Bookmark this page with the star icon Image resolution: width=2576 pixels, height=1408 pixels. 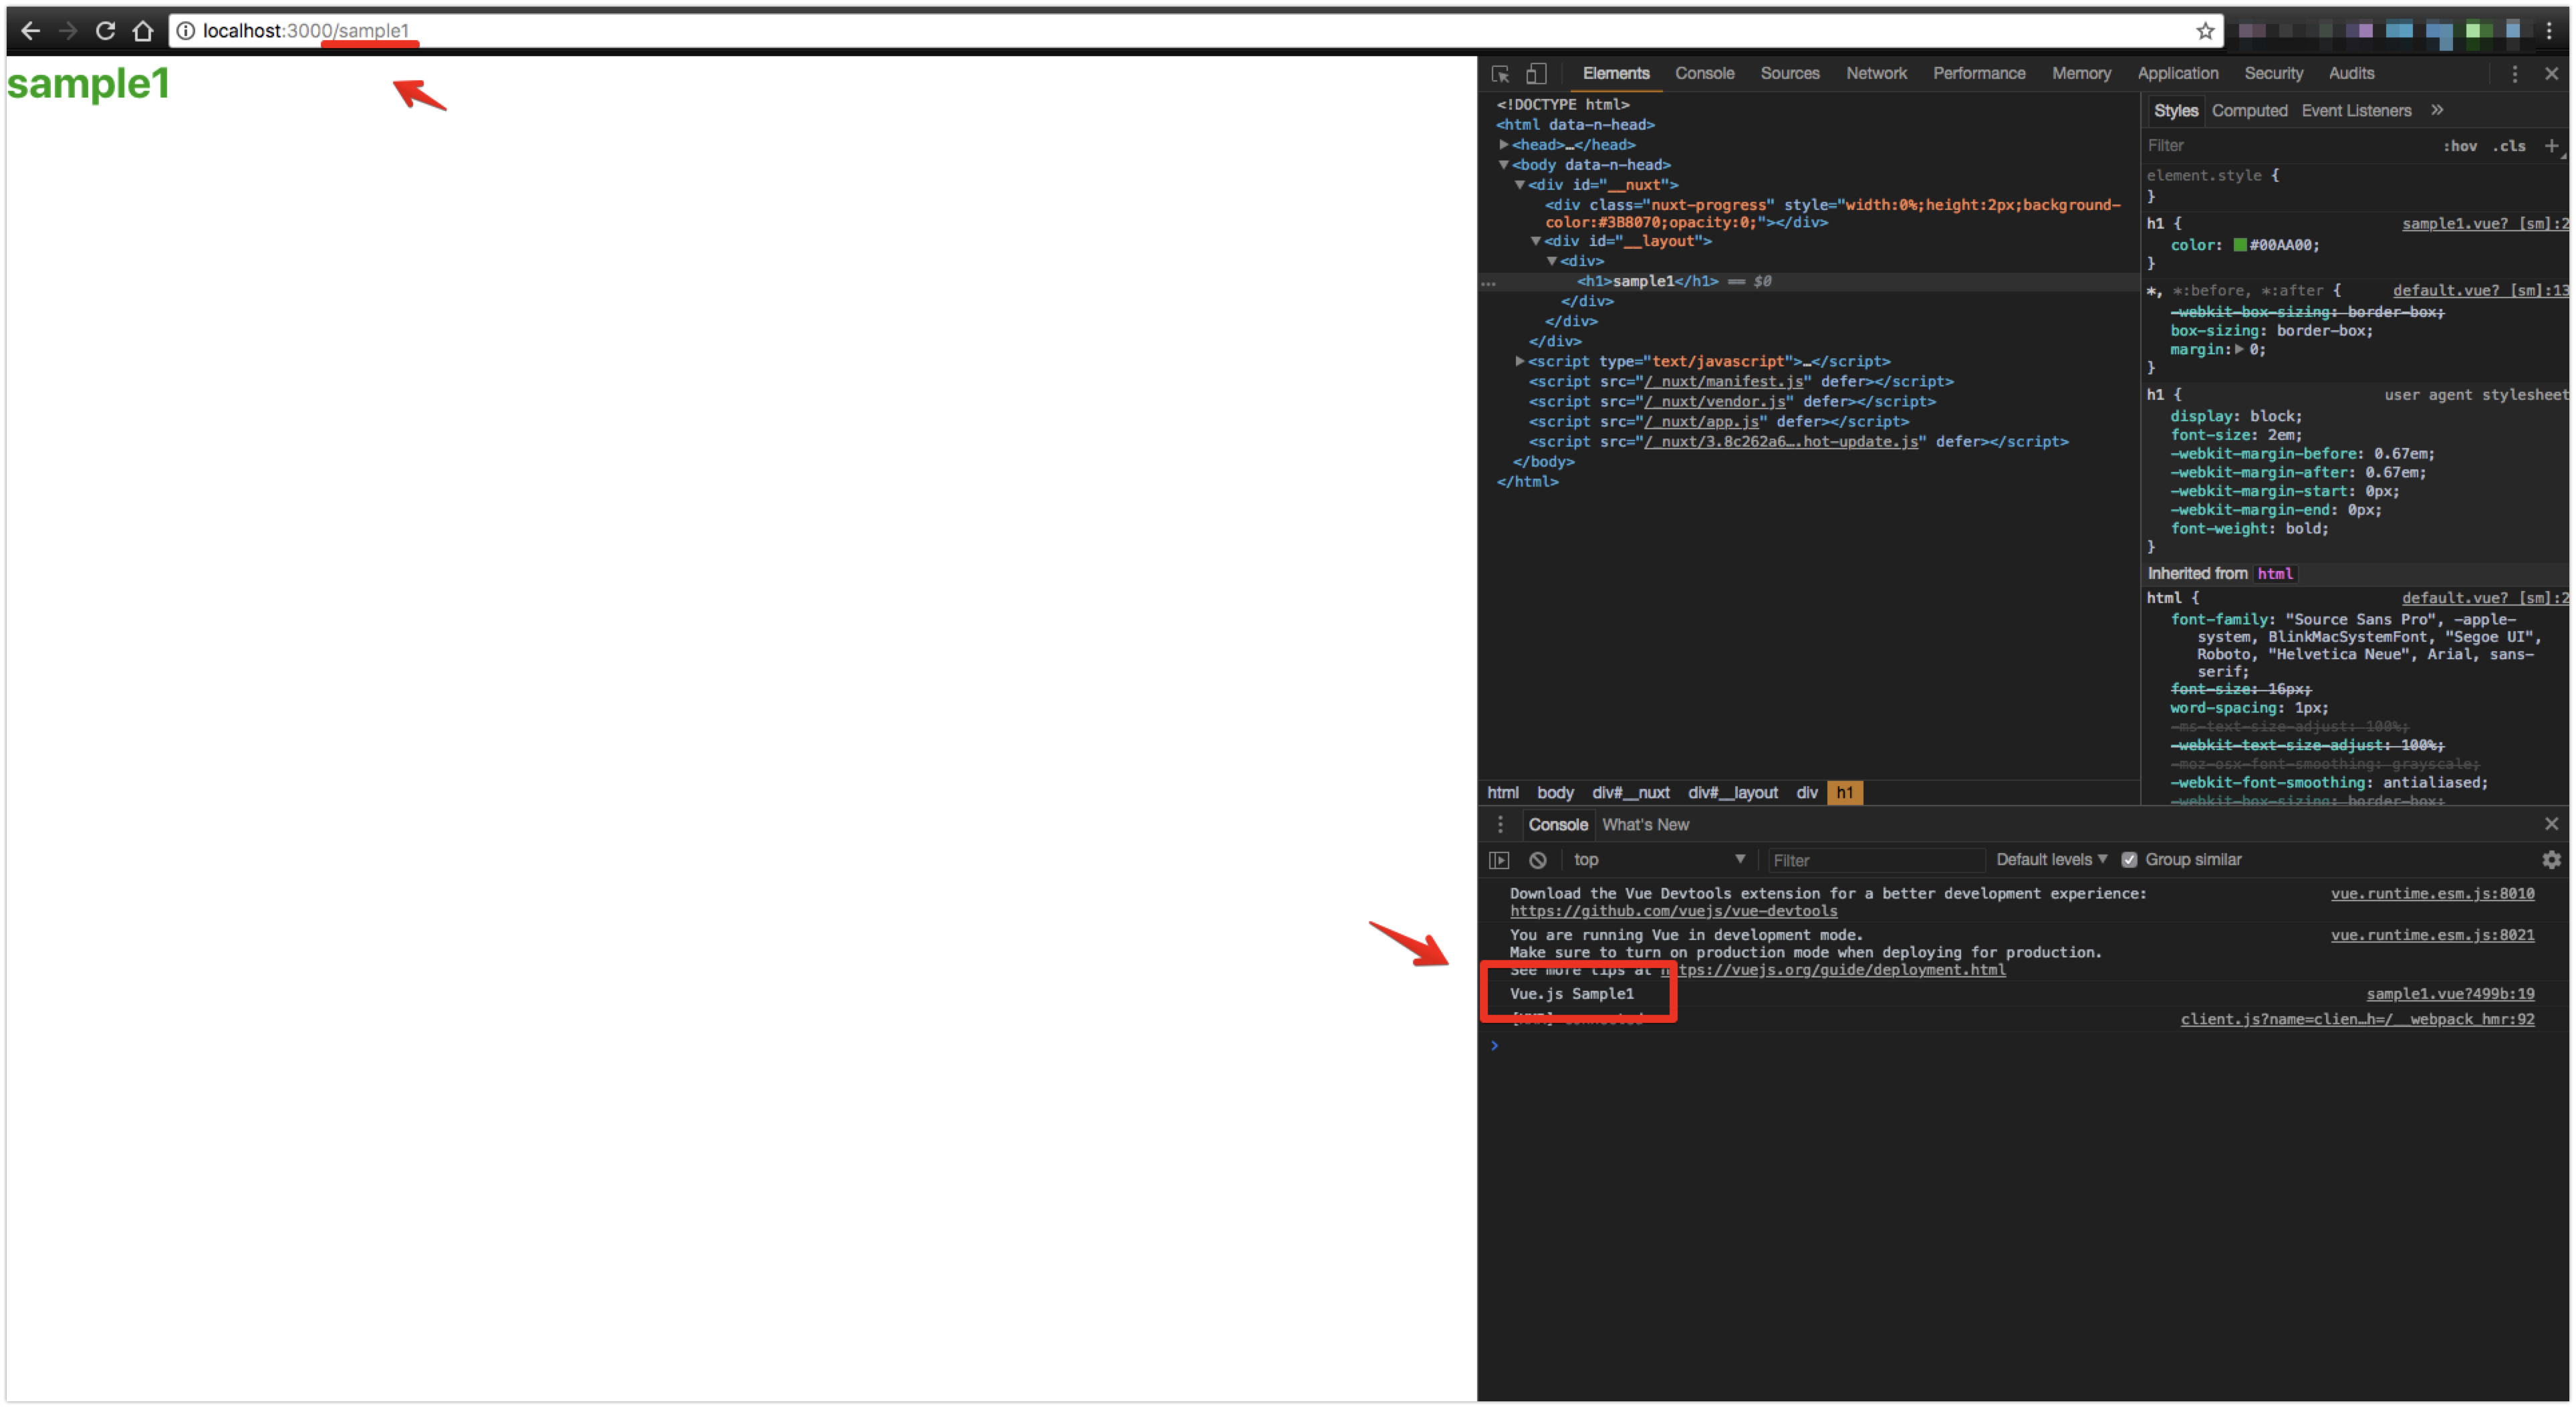[2205, 31]
